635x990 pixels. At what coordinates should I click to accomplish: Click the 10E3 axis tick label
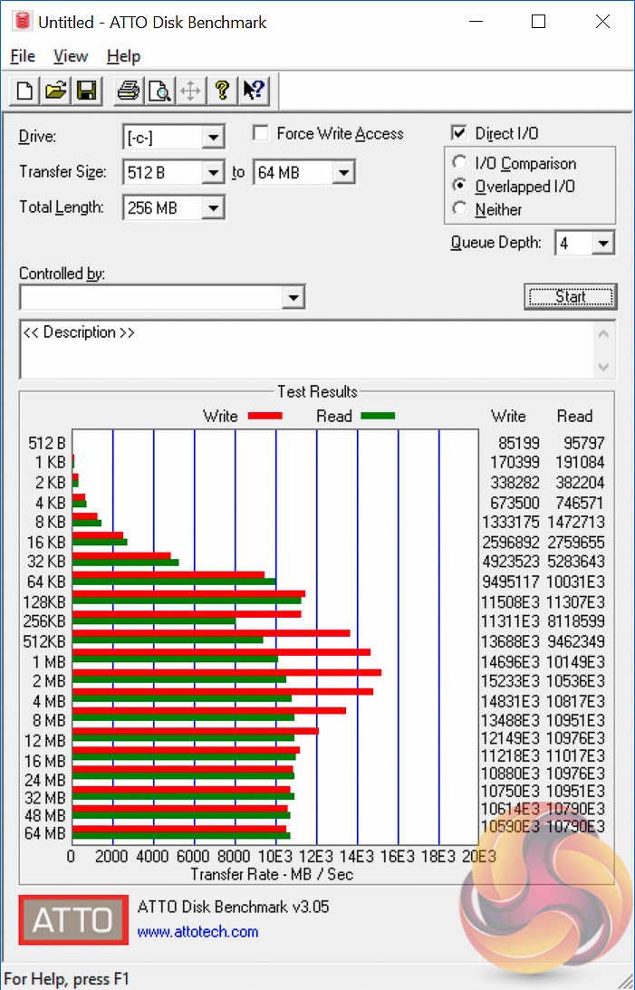[x=275, y=857]
